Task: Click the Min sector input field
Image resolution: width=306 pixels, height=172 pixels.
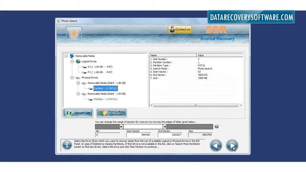Action: coord(108,135)
